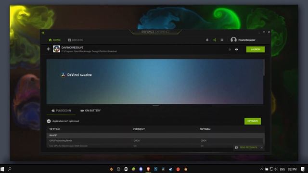
Task: Click the not-optimized status icon
Action: tap(49, 121)
